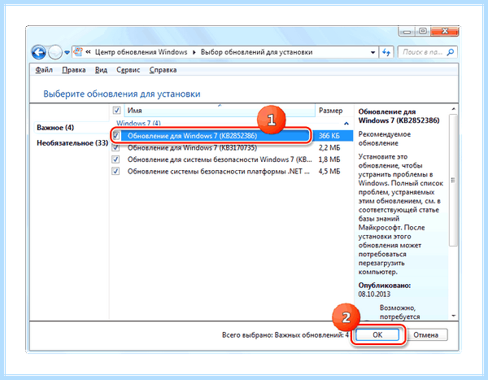This screenshot has height=380, width=488.
Task: Click the details pane scroll down arrow
Action: [x=454, y=316]
